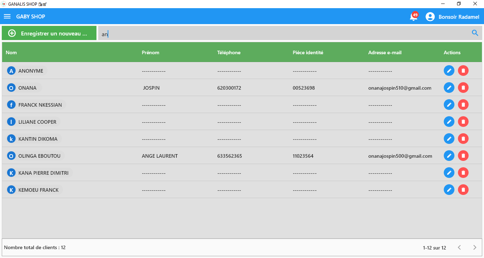The image size is (484, 258).
Task: Click the Nom column header
Action: (11, 52)
